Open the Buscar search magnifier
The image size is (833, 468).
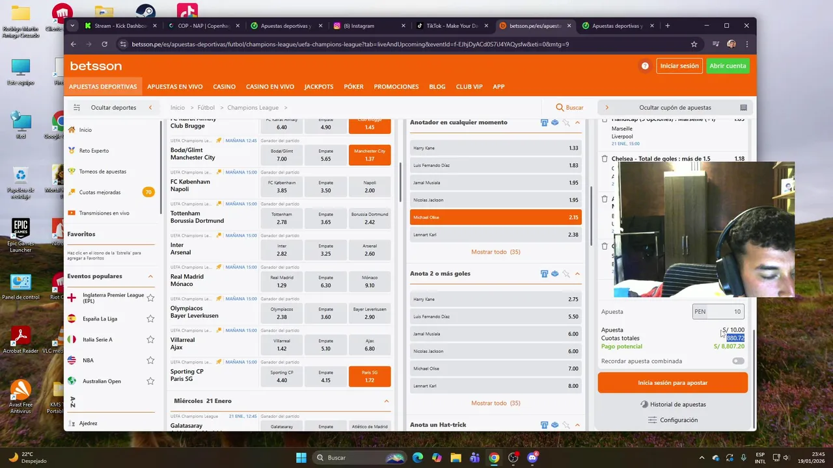coord(560,107)
